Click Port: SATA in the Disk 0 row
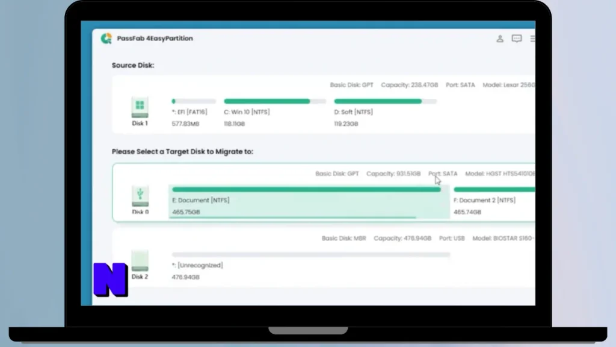This screenshot has height=347, width=616. (x=443, y=173)
